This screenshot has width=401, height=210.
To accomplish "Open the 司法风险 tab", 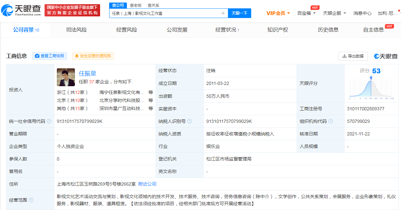I will pos(77,30).
